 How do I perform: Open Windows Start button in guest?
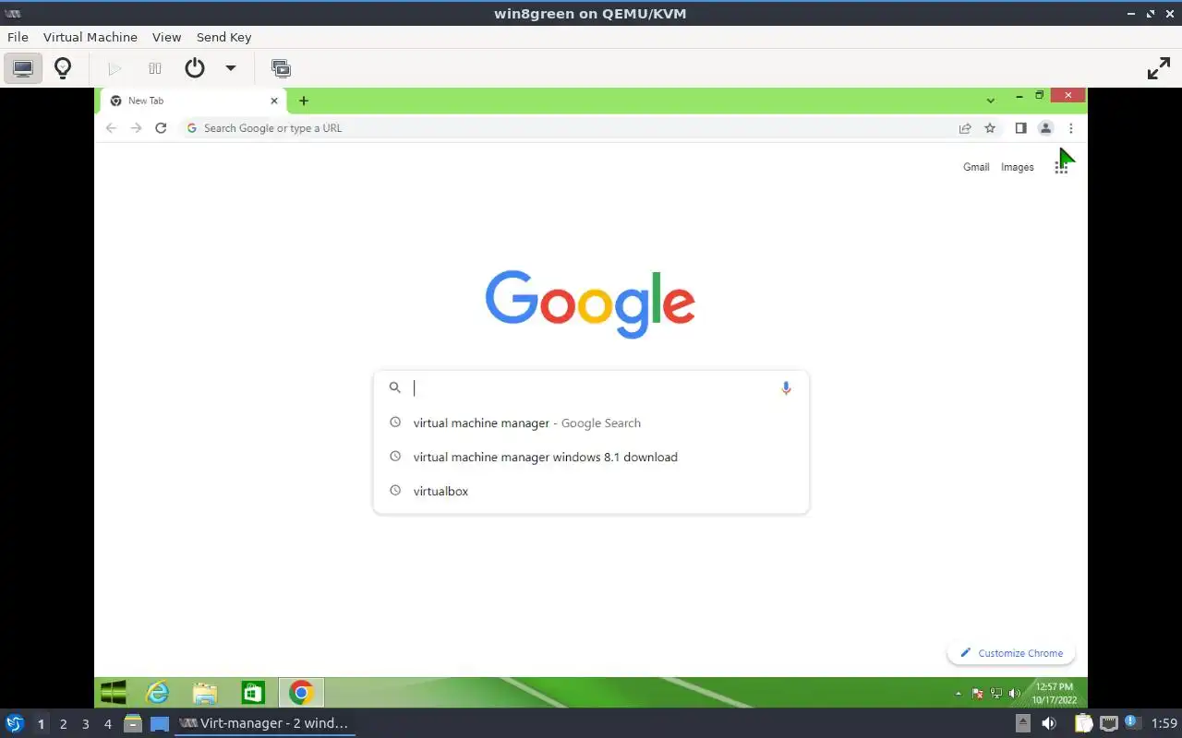point(113,693)
